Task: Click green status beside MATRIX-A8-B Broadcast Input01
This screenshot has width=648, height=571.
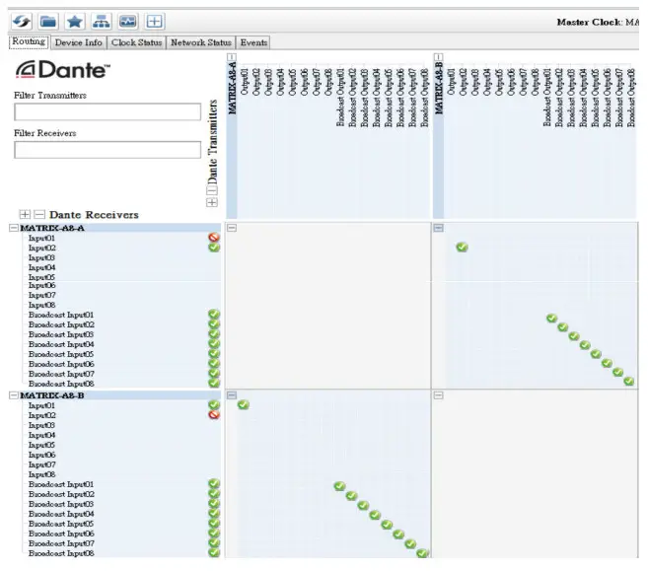Action: pyautogui.click(x=214, y=483)
